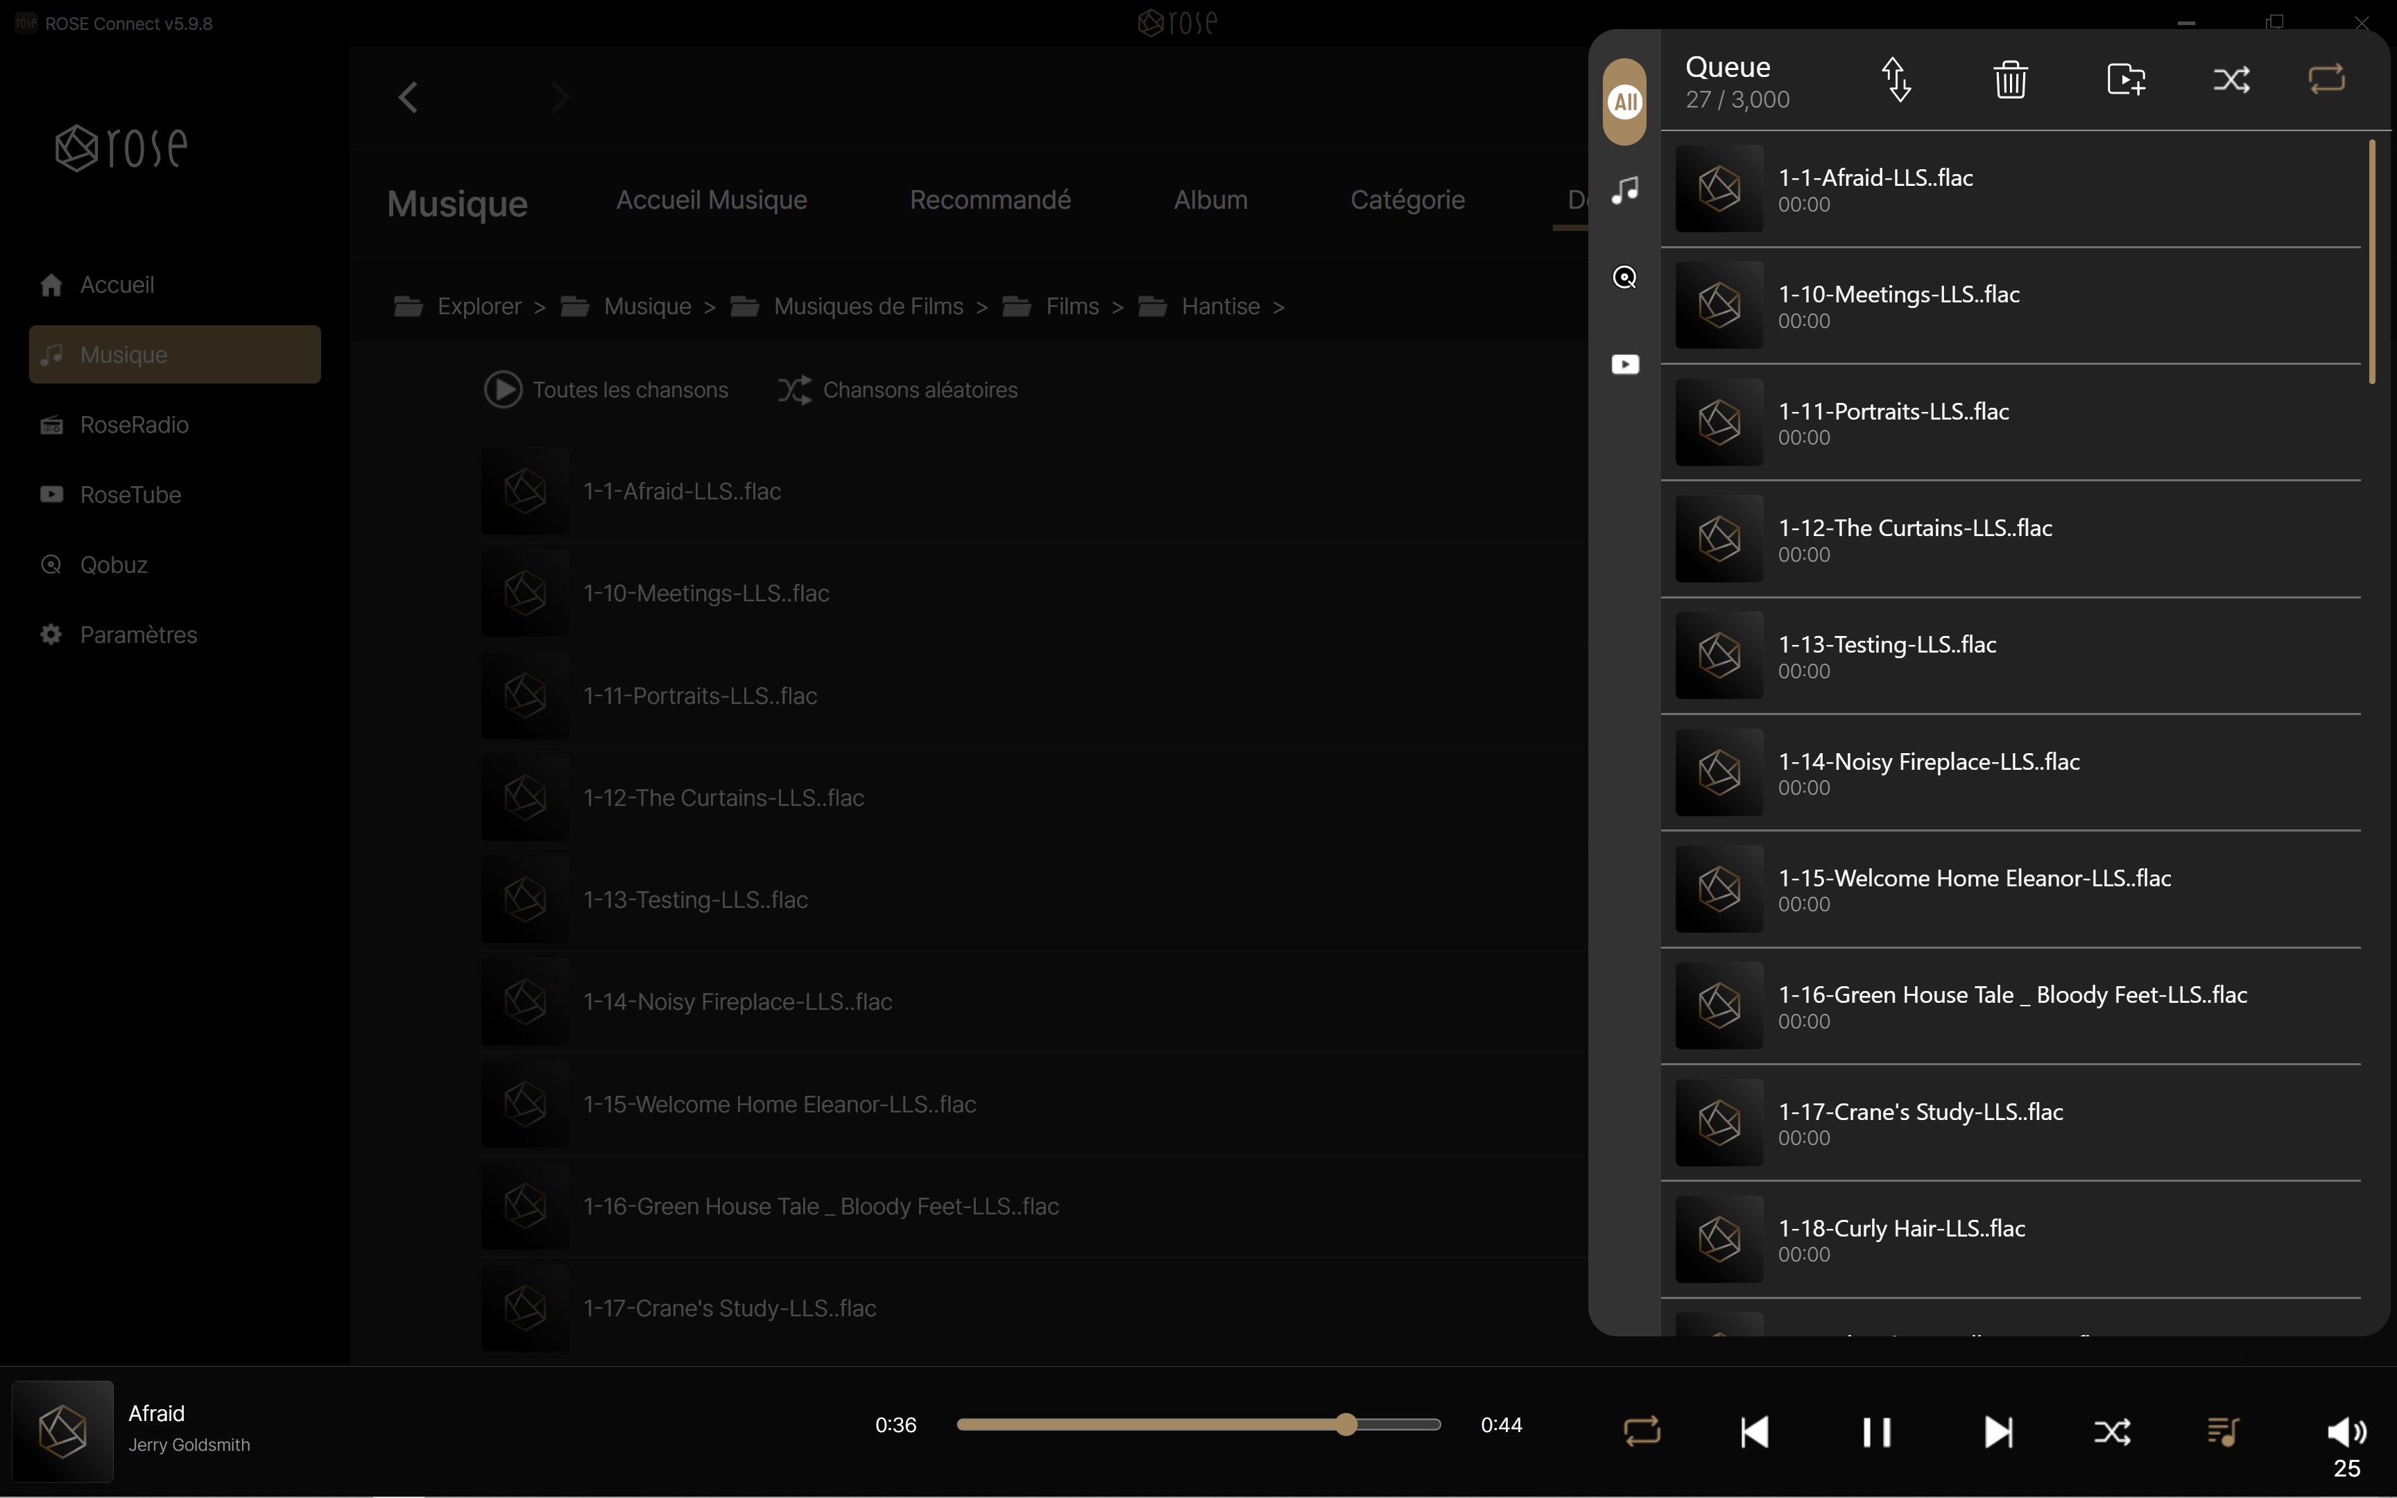Play 1-16-Green House Tale in the queue

tap(2011, 1006)
